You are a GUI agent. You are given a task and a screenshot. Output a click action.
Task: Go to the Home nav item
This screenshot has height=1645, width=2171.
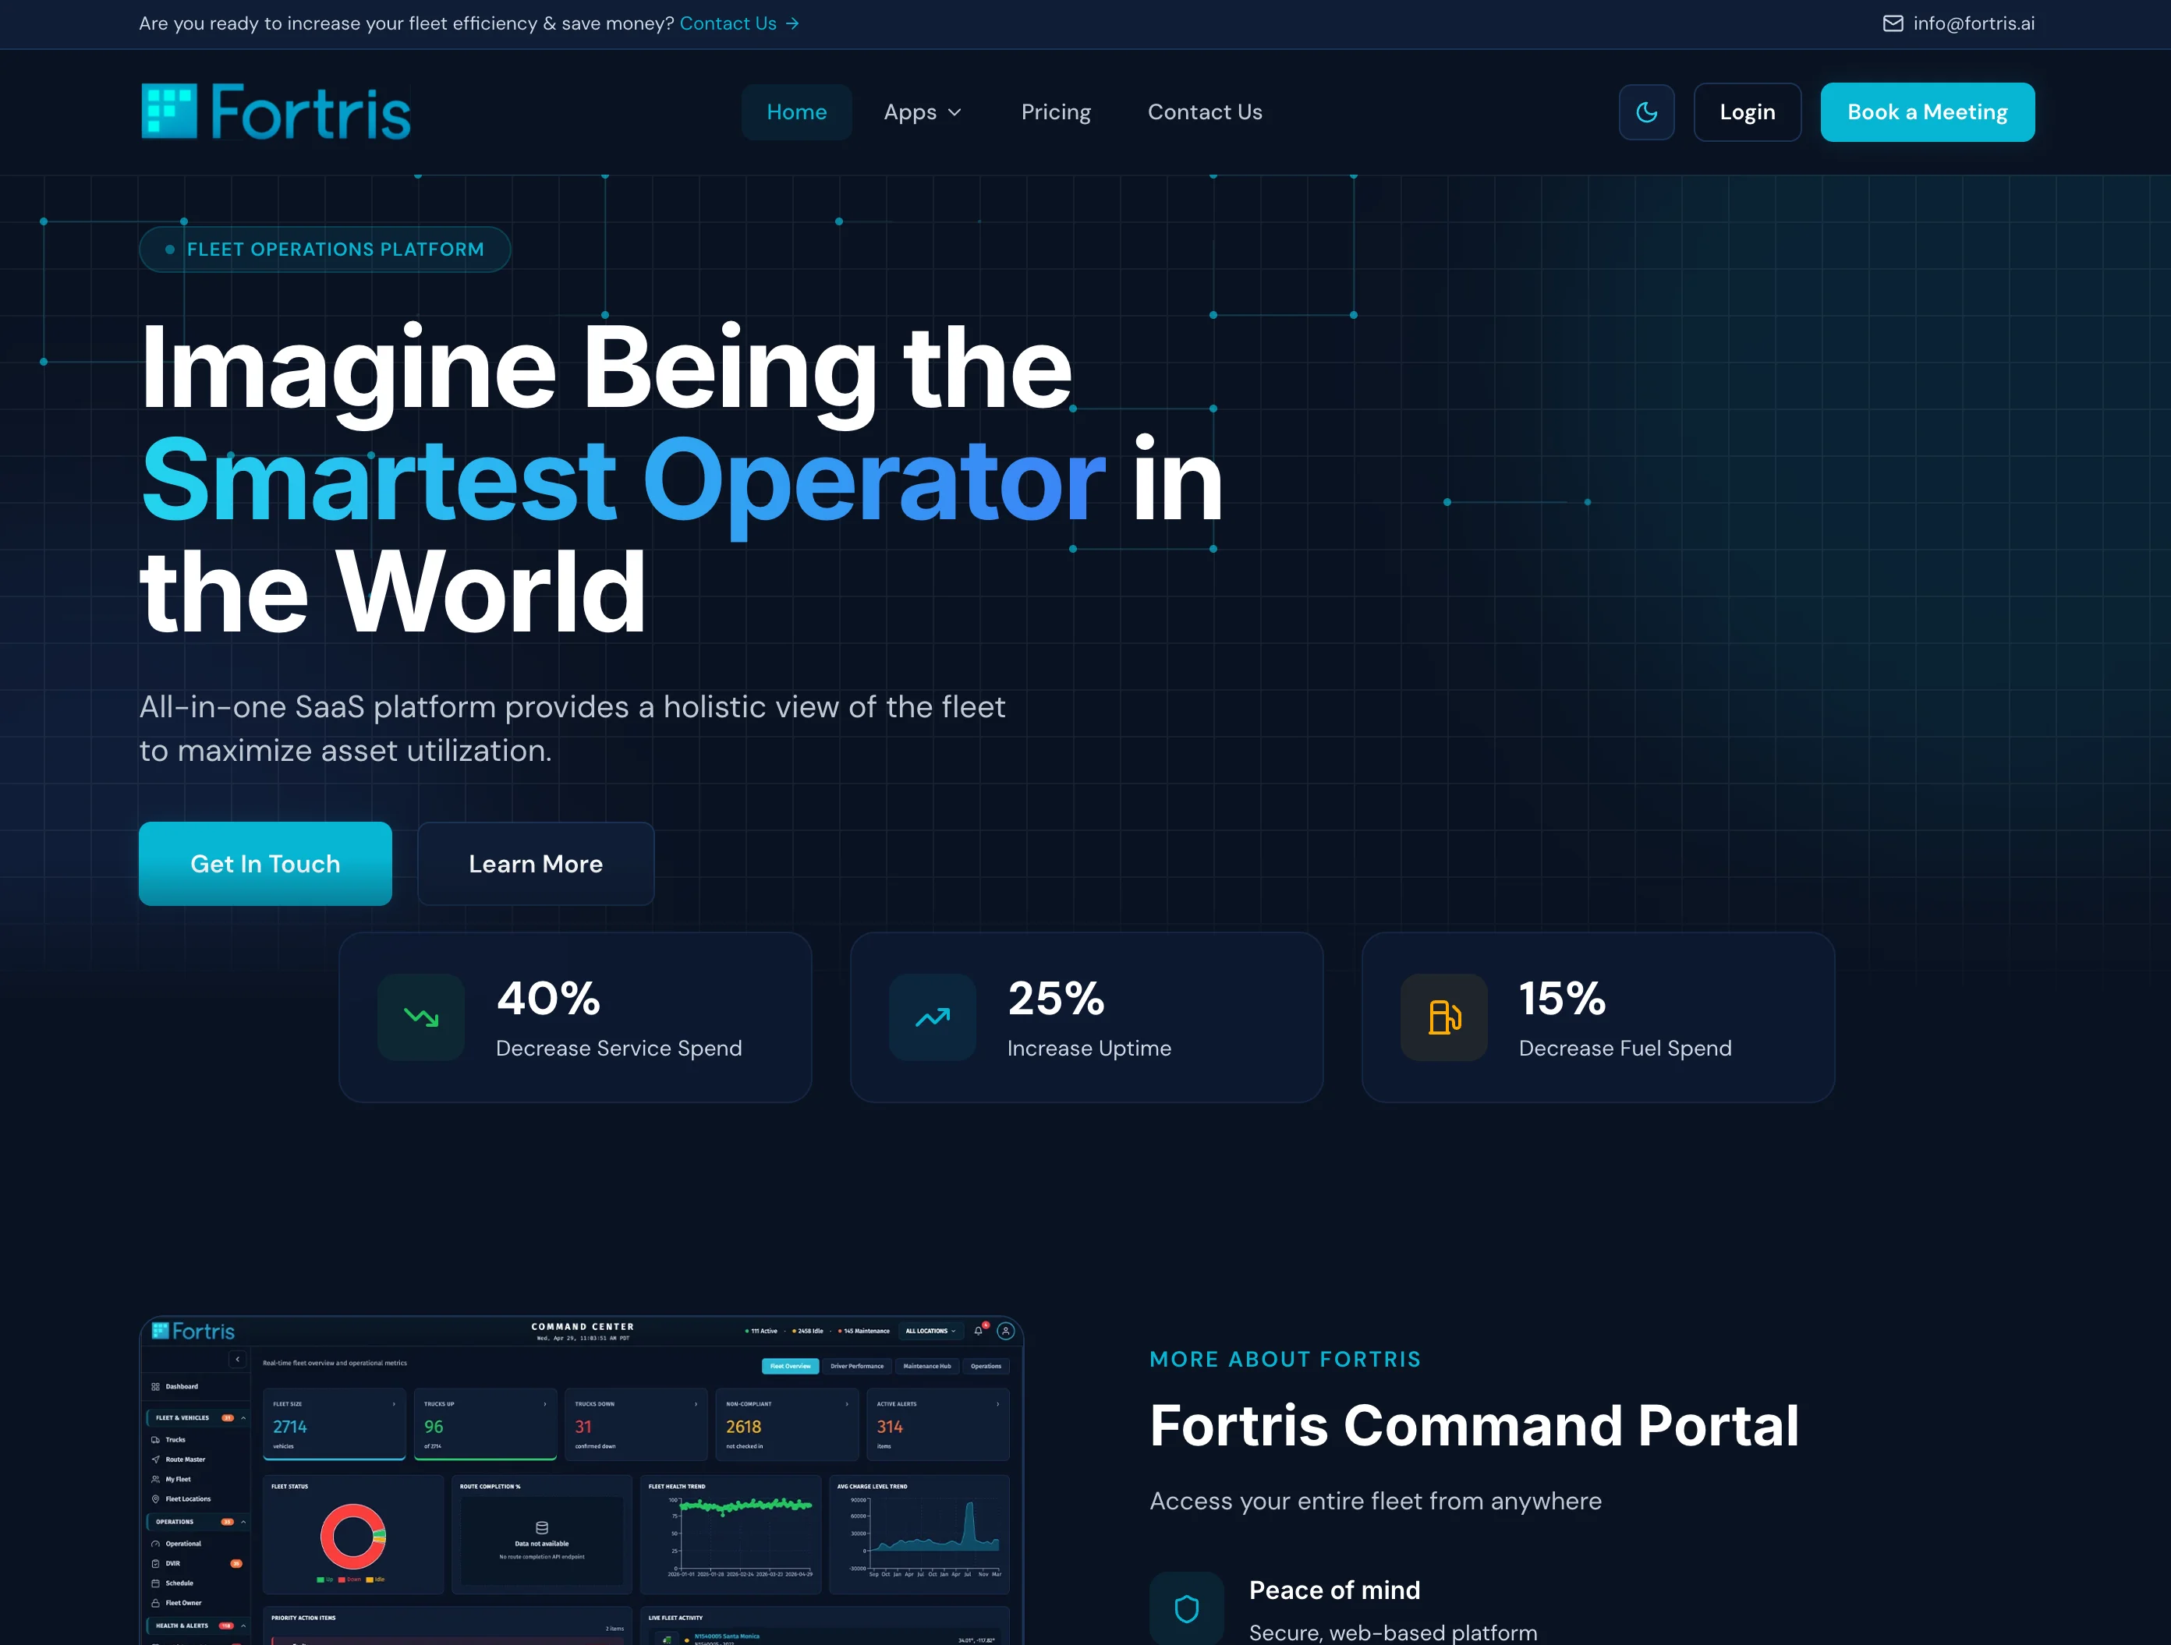(x=796, y=112)
